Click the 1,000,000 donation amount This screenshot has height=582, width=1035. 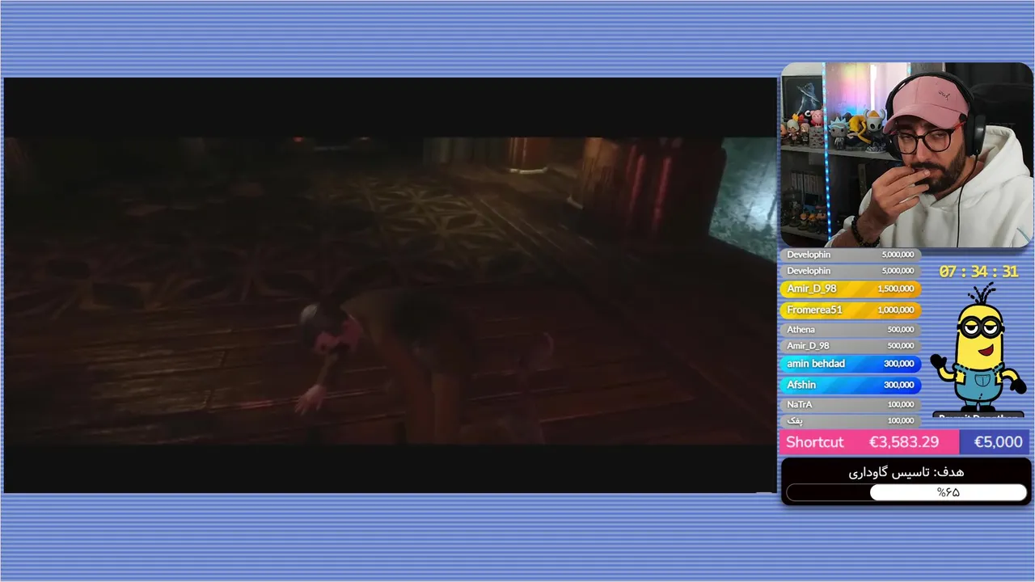[x=896, y=310]
